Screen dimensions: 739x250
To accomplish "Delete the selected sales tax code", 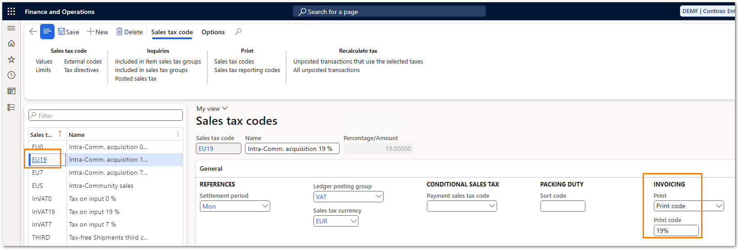I will [129, 32].
